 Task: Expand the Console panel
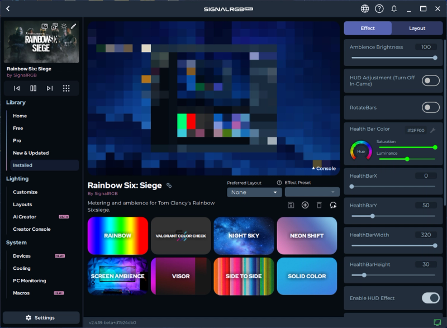pos(324,168)
